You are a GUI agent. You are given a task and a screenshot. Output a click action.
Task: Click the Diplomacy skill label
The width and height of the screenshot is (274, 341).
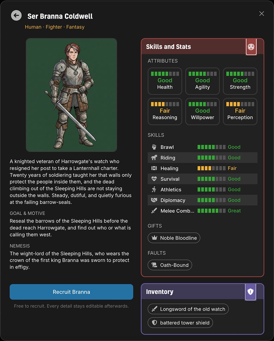(x=173, y=200)
